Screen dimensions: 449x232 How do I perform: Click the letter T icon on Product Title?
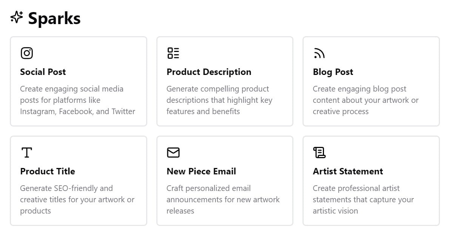pos(26,153)
